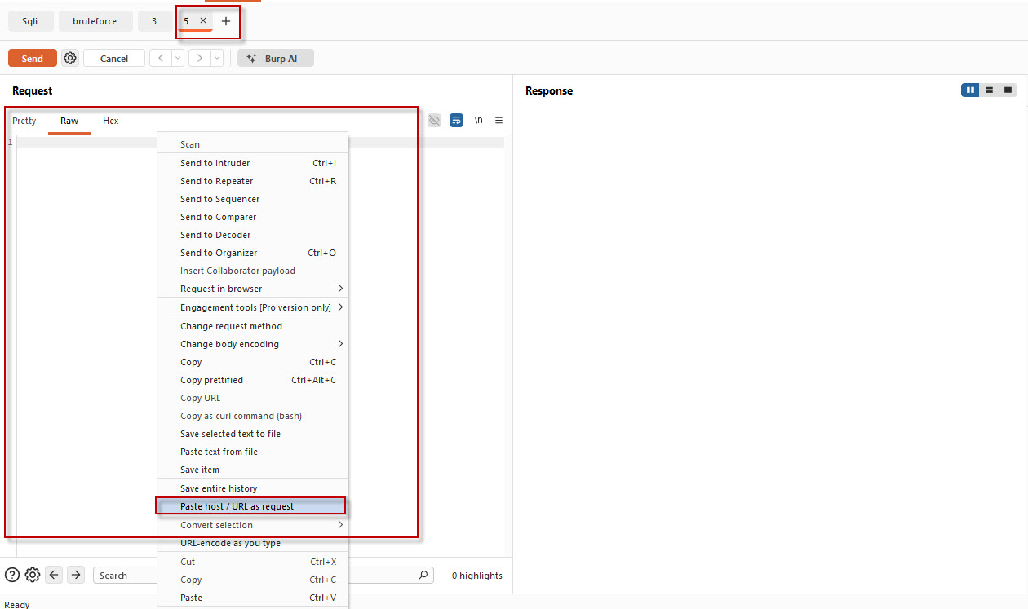
Task: Choose Scan from context menu
Action: point(252,144)
